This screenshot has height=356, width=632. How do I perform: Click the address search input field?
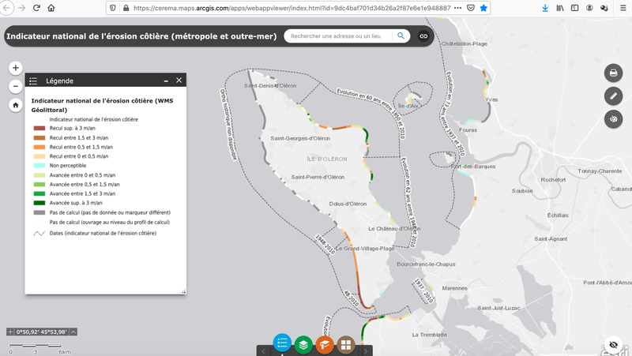point(340,36)
